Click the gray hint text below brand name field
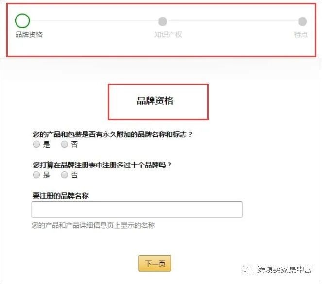Viewport: 322px width, 284px height. click(93, 225)
